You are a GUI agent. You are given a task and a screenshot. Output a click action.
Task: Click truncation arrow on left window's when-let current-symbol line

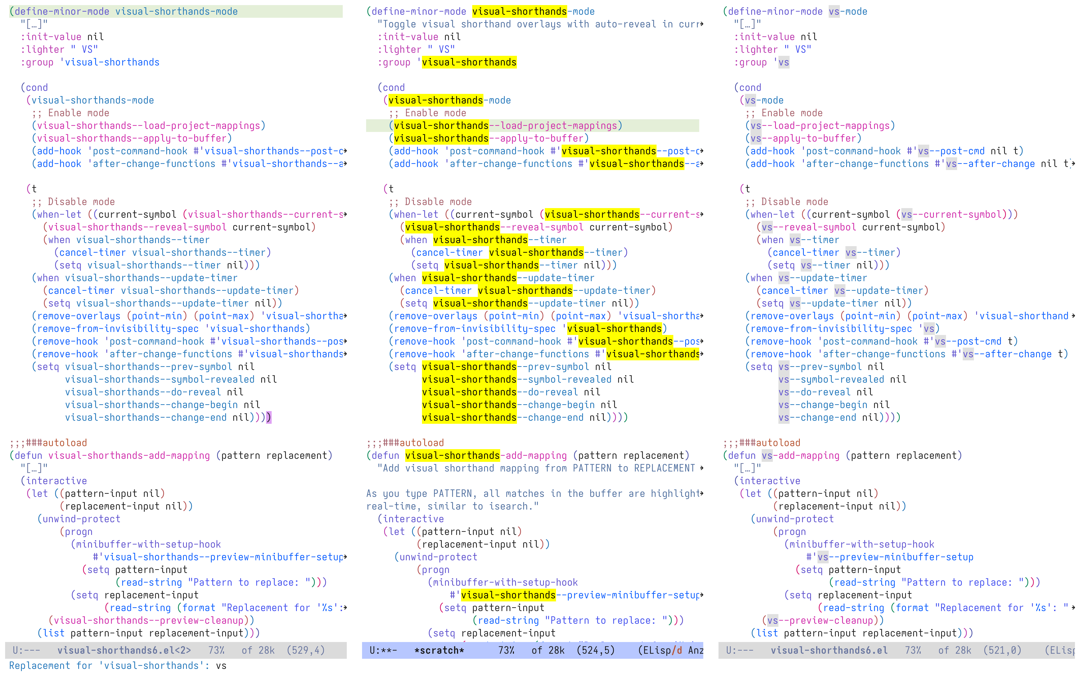coord(345,215)
